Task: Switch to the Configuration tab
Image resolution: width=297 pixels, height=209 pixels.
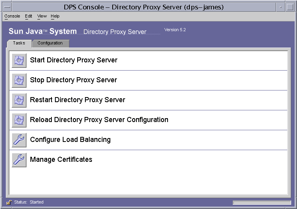Action: pyautogui.click(x=50, y=43)
